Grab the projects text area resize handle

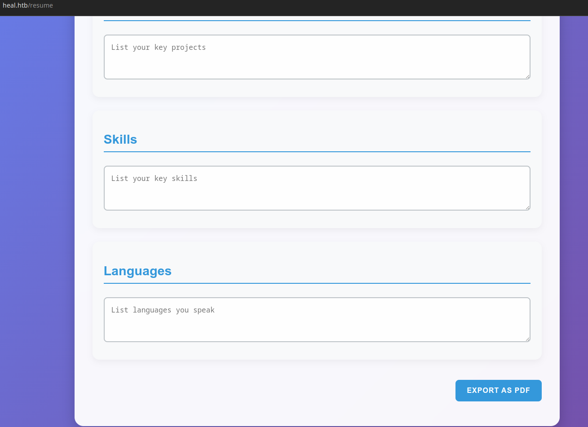[x=527, y=76]
